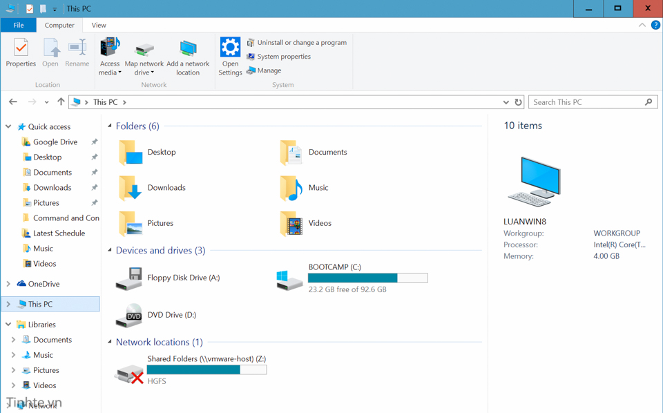Click This PC in the address bar
Screen dimensions: 663x413
[105, 102]
